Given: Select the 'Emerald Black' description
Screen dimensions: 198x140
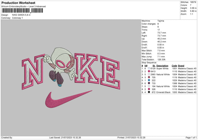Looking at the screenshot, I should (x=163, y=92).
